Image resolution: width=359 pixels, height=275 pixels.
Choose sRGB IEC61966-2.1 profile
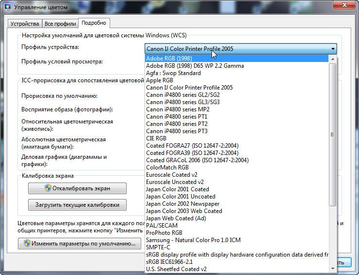point(237,262)
